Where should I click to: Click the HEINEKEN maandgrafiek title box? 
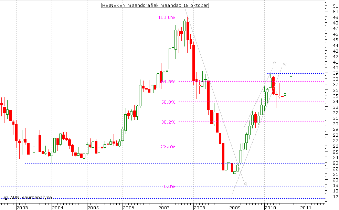(x=155, y=6)
